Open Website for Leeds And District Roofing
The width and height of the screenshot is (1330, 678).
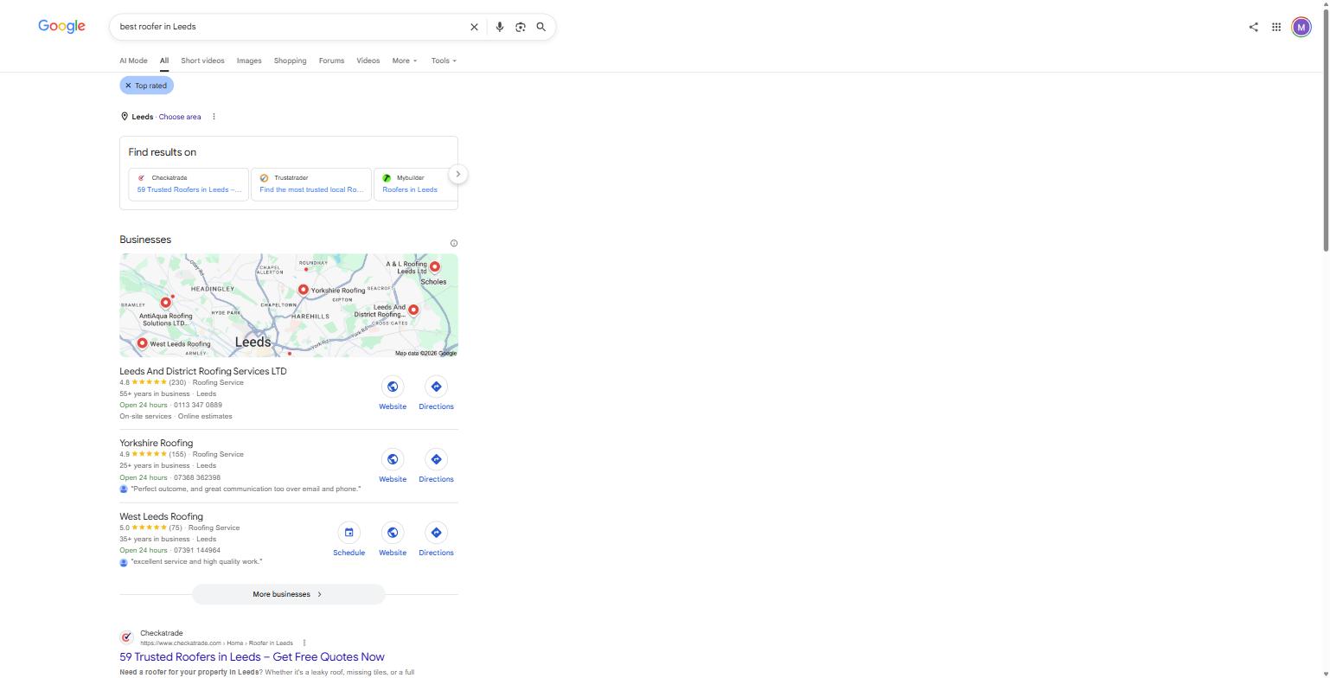[x=393, y=393]
